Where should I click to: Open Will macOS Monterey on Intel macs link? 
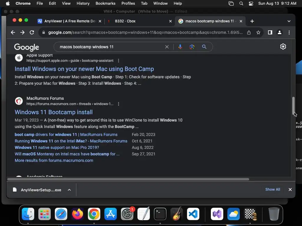67,154
